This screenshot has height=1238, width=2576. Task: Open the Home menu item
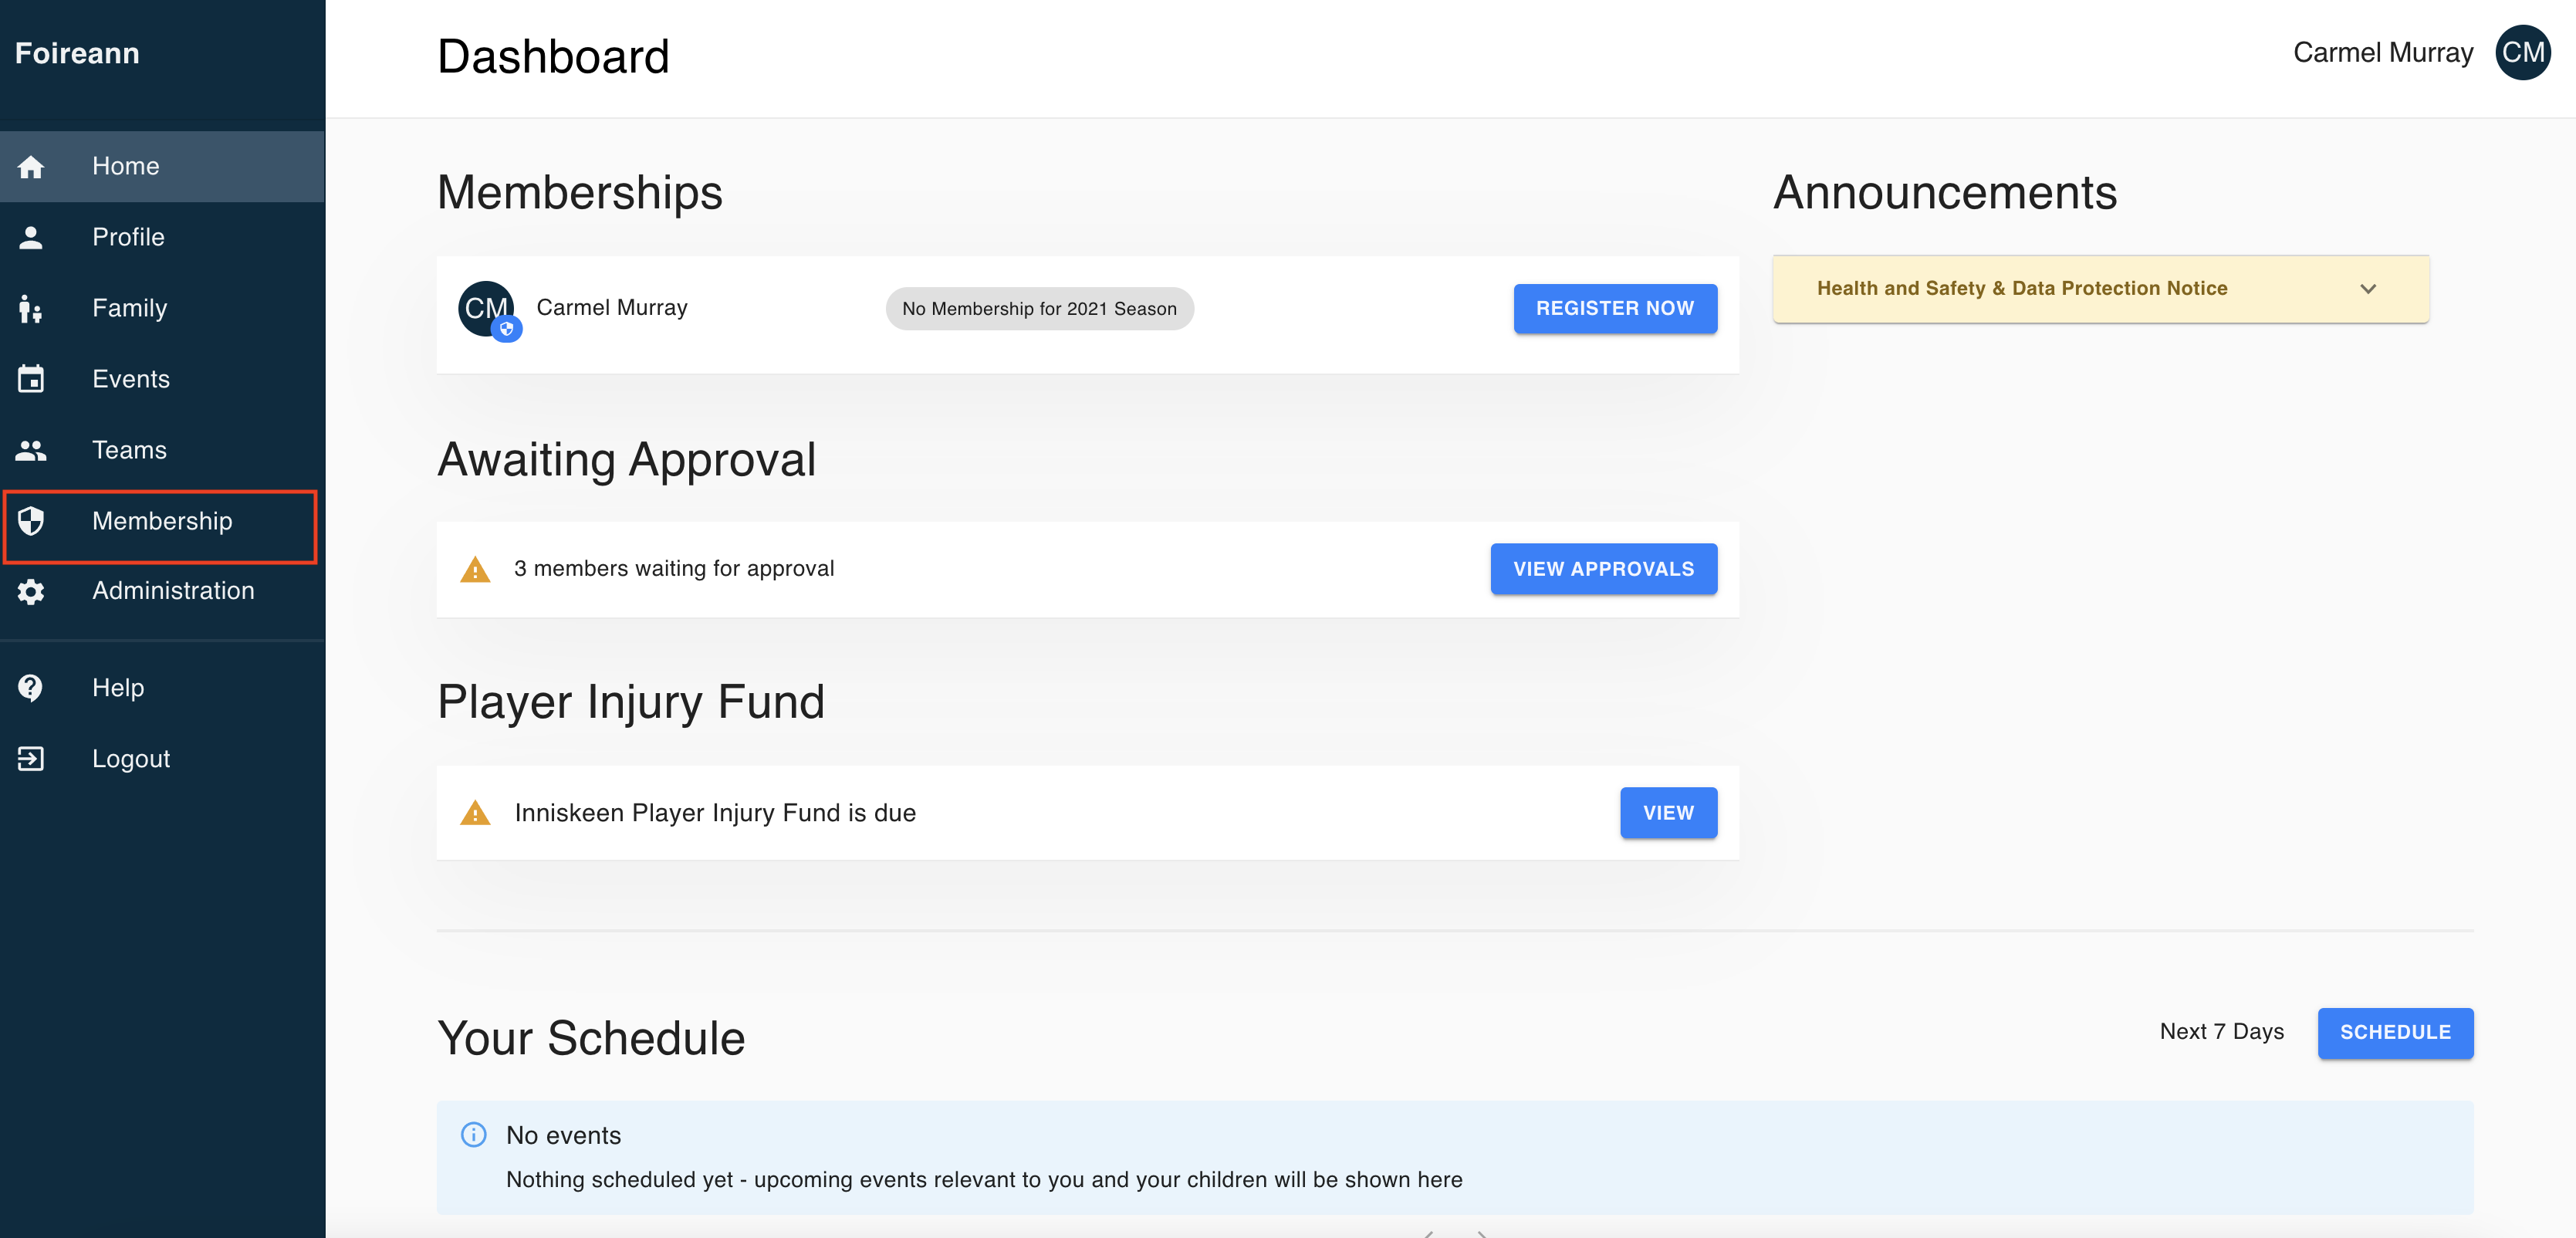click(x=162, y=166)
